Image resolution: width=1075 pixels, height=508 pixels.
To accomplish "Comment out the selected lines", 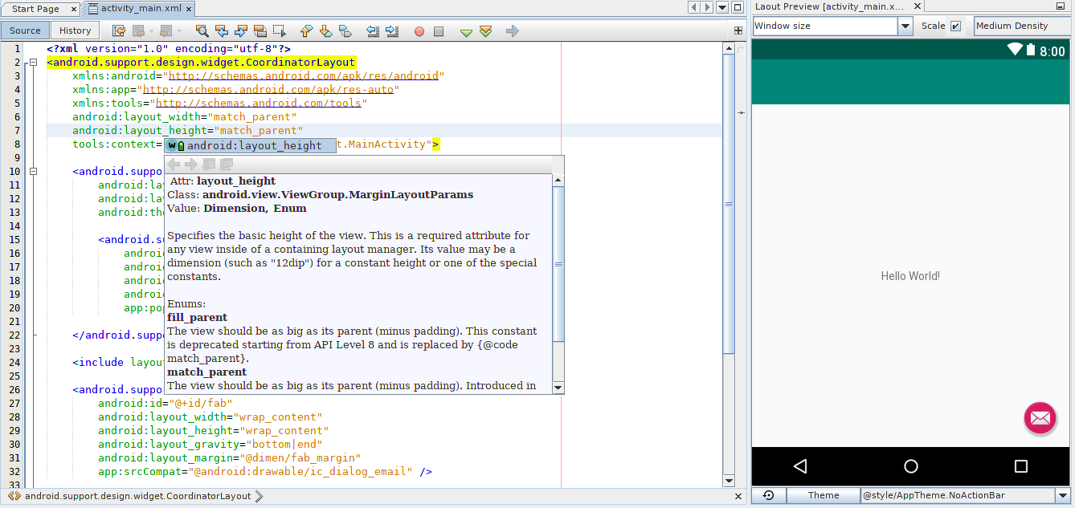I will point(464,31).
